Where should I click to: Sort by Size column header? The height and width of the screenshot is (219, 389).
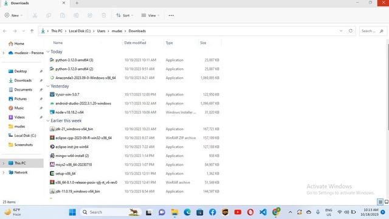pyautogui.click(x=203, y=43)
